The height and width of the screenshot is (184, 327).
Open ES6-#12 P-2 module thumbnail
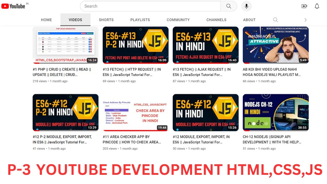click(x=65, y=112)
